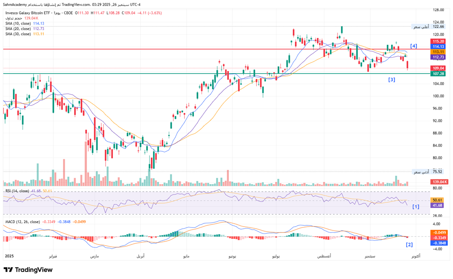This screenshot has width=453, height=279.
Task: Click the orange 113.11 SMA price label
Action: (439, 52)
